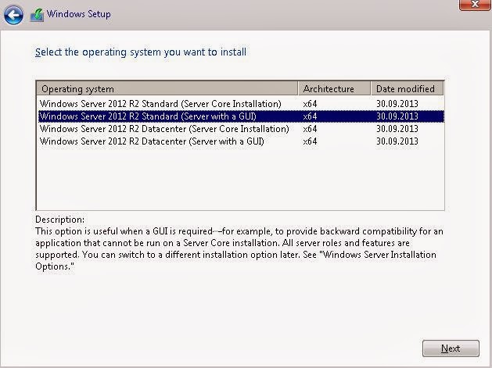The height and width of the screenshot is (368, 492).
Task: Click the 'Description:' label
Action: tap(59, 220)
